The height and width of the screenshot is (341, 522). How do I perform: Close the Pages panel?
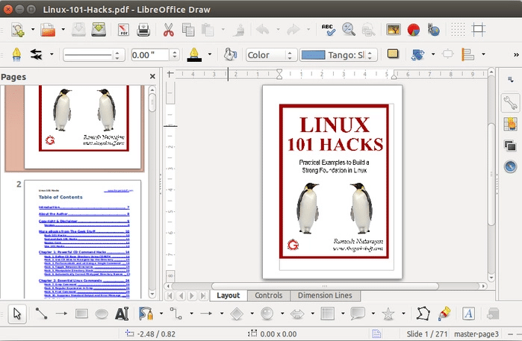(x=152, y=77)
